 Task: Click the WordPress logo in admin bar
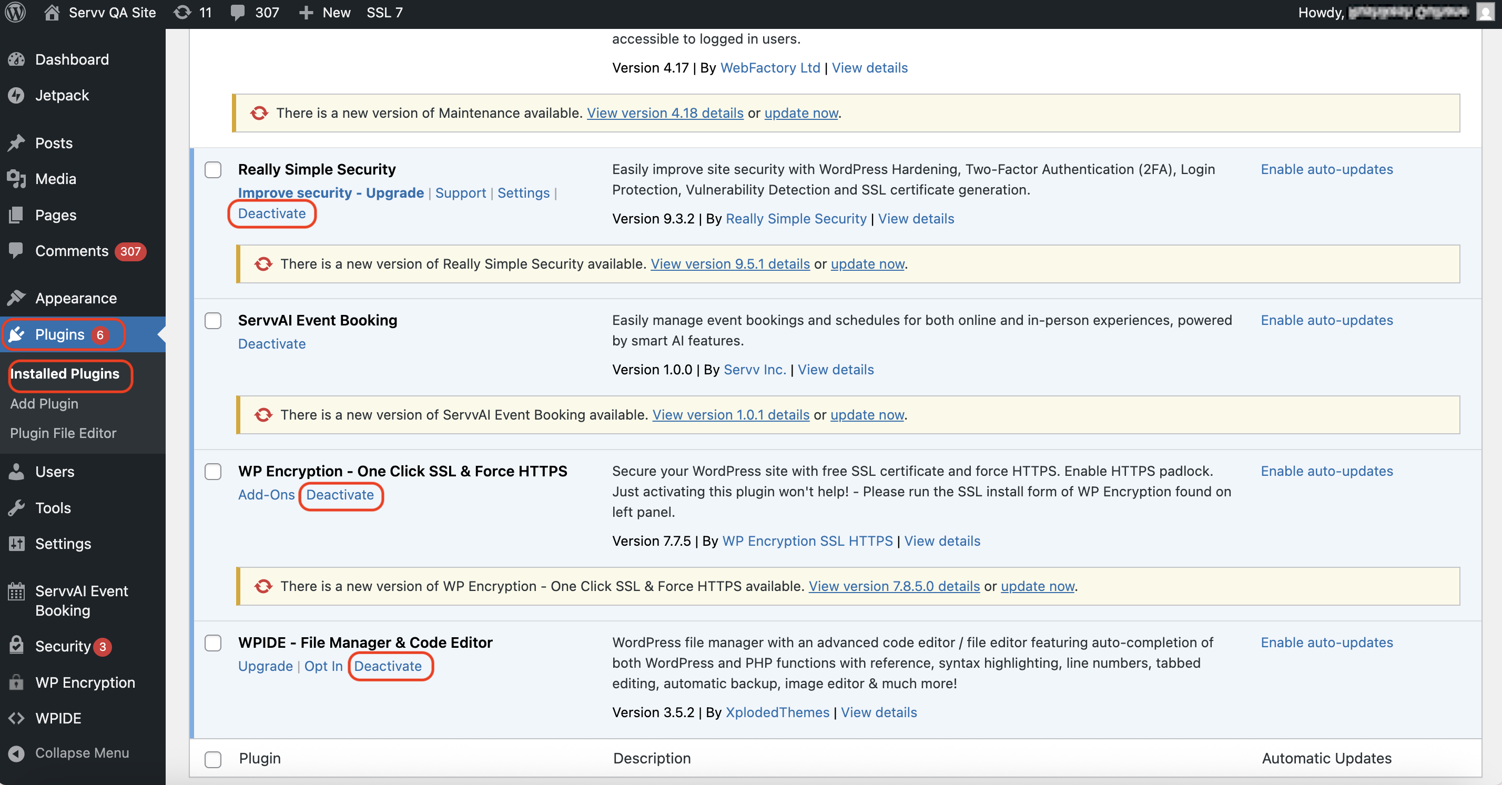pyautogui.click(x=15, y=12)
